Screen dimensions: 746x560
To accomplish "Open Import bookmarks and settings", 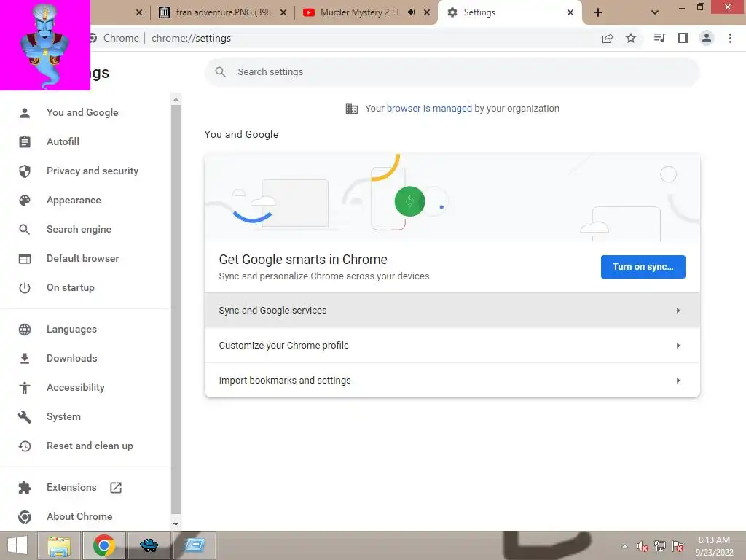I will (x=452, y=381).
